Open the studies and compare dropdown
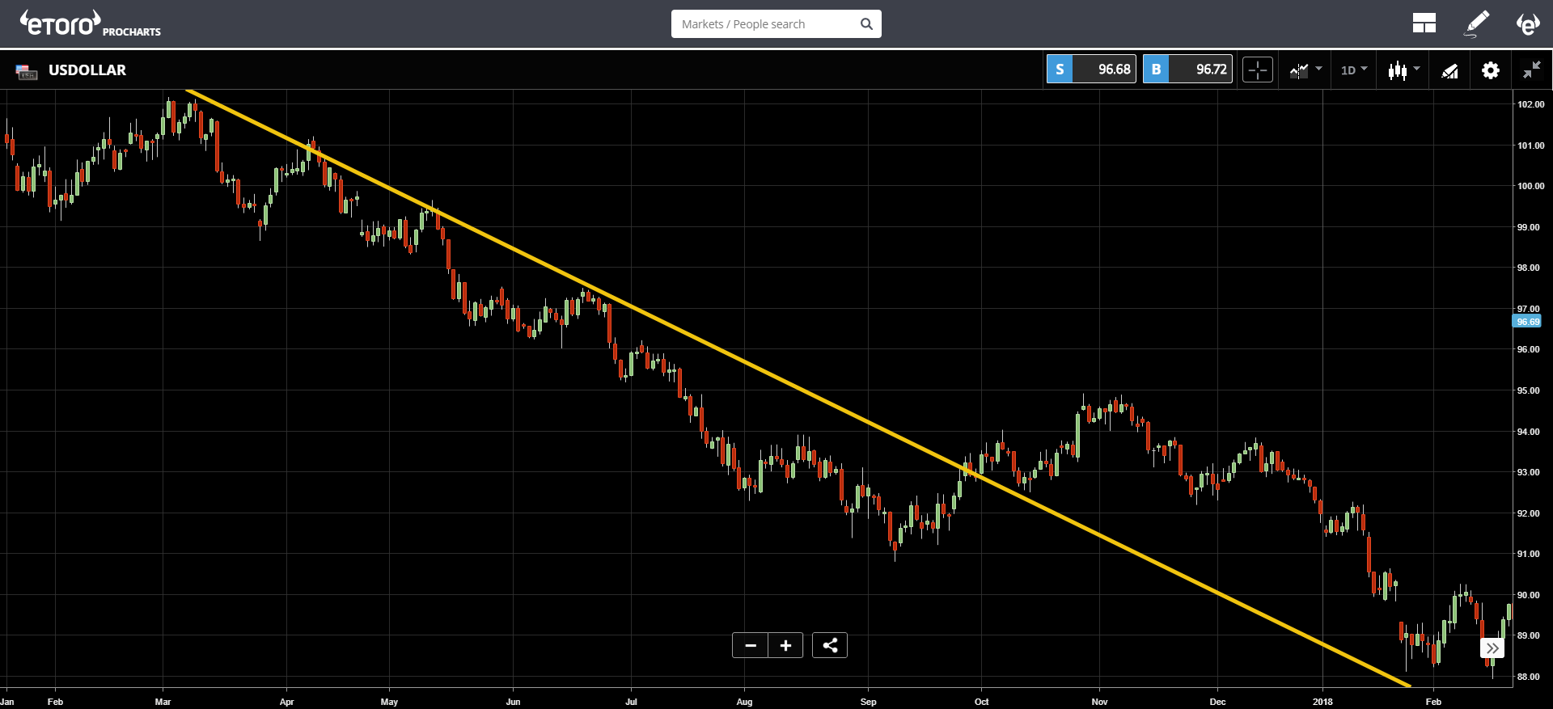Screen dimensions: 1553x709 pos(1305,70)
